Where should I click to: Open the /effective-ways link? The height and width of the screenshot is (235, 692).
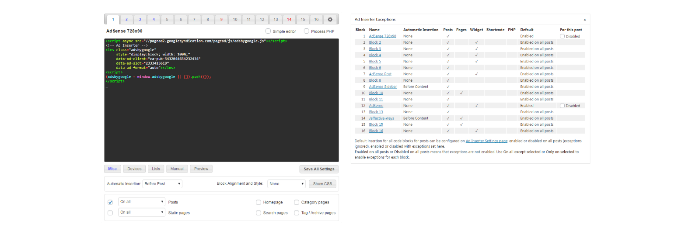pos(381,118)
